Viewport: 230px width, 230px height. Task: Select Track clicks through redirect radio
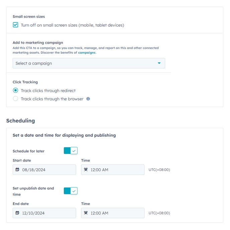tap(15, 90)
